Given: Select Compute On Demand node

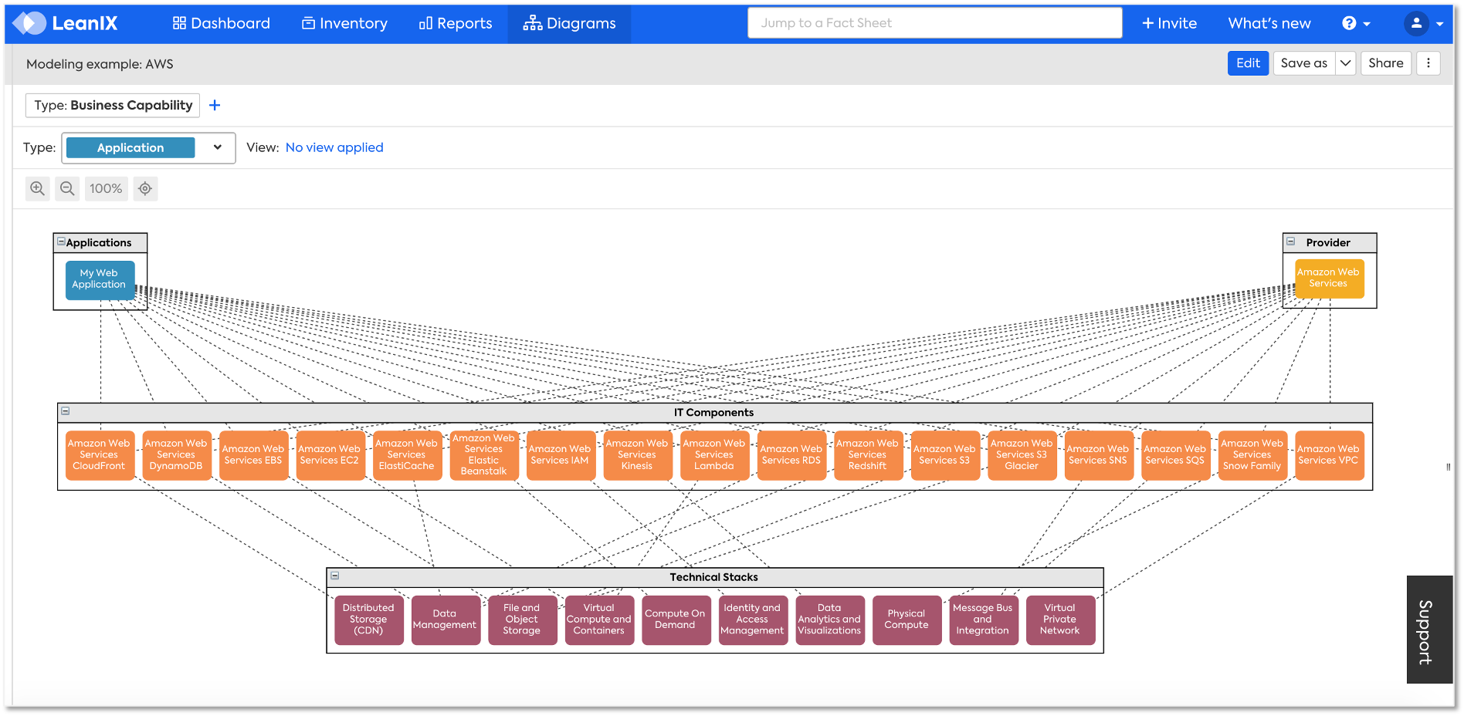Looking at the screenshot, I should pyautogui.click(x=676, y=620).
